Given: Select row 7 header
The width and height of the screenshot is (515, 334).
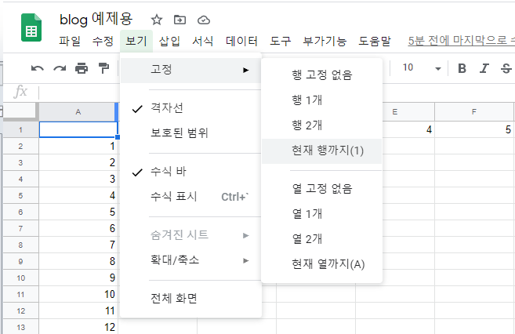Looking at the screenshot, I should tap(20, 228).
